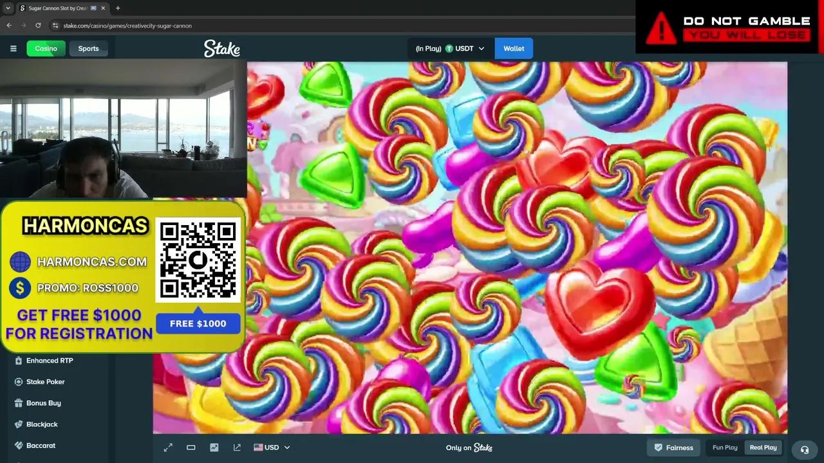Image resolution: width=824 pixels, height=463 pixels.
Task: Switch to the Sports tab
Action: [x=88, y=48]
